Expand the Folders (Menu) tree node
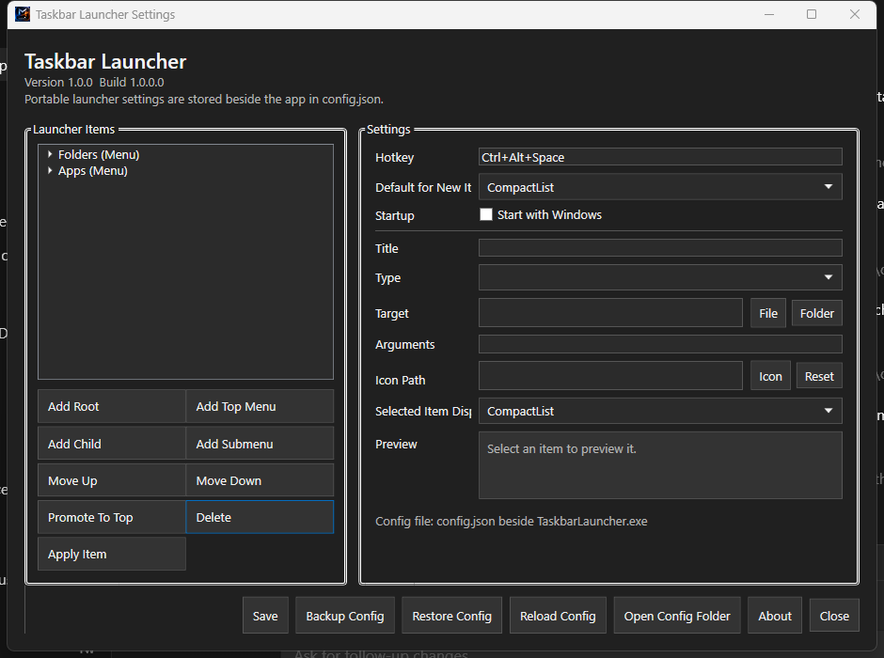The image size is (884, 658). (50, 154)
